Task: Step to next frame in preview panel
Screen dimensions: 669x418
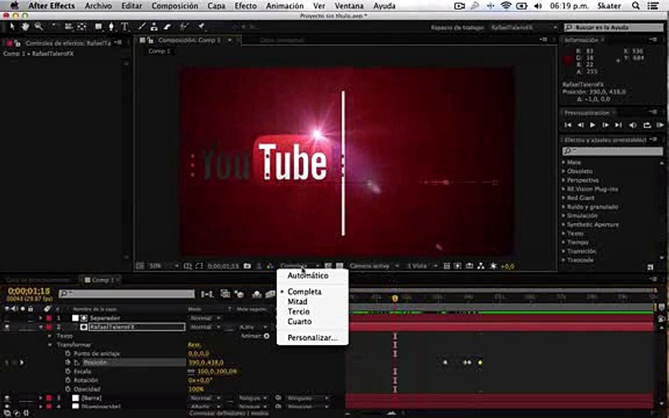Action: 606,125
